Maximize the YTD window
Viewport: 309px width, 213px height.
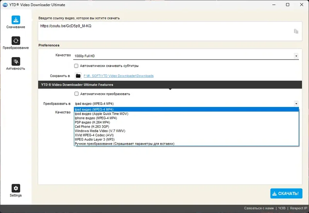pyautogui.click(x=288, y=5)
